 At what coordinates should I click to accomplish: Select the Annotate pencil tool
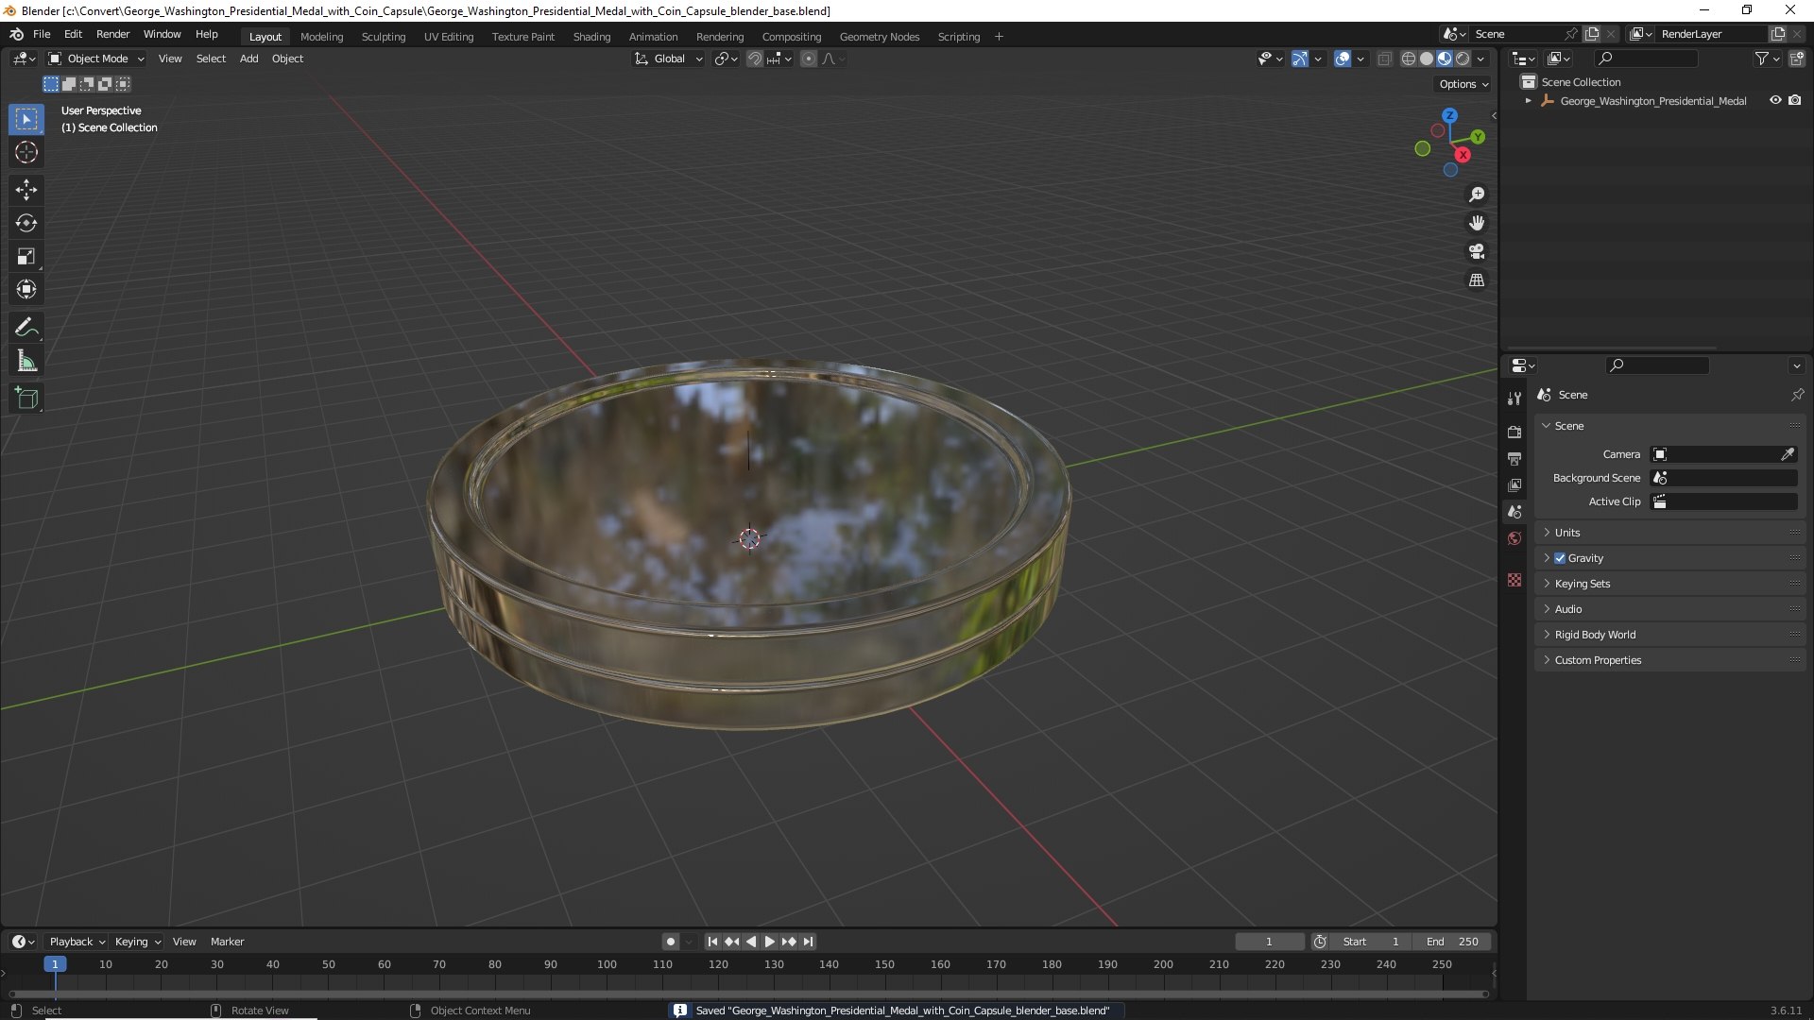click(26, 328)
